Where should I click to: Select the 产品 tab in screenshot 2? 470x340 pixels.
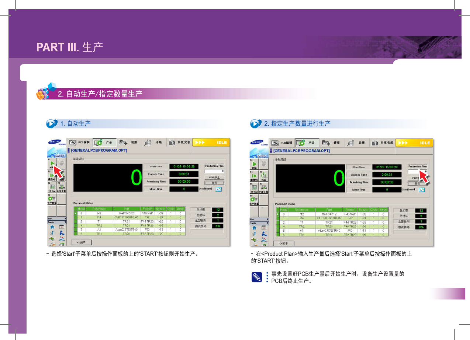coord(307,143)
